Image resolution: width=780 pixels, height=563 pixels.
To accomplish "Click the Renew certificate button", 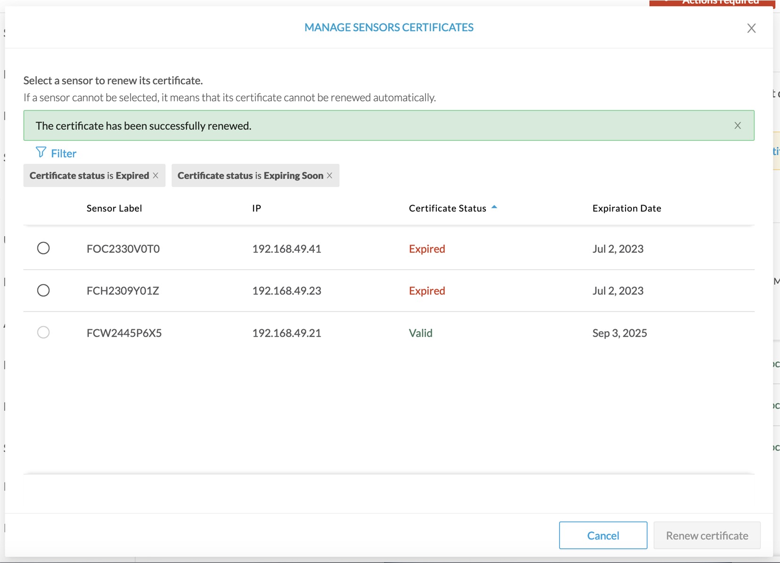I will coord(707,535).
